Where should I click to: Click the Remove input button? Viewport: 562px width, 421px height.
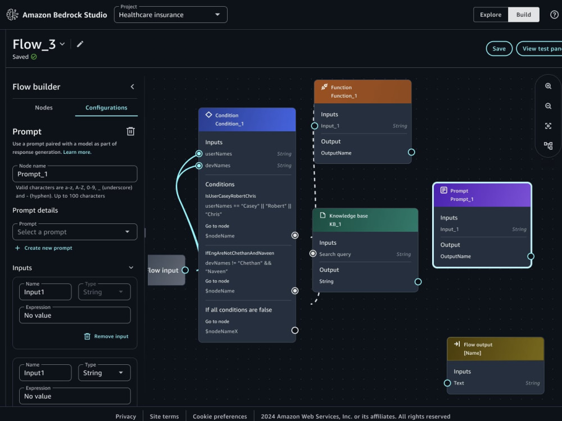106,336
